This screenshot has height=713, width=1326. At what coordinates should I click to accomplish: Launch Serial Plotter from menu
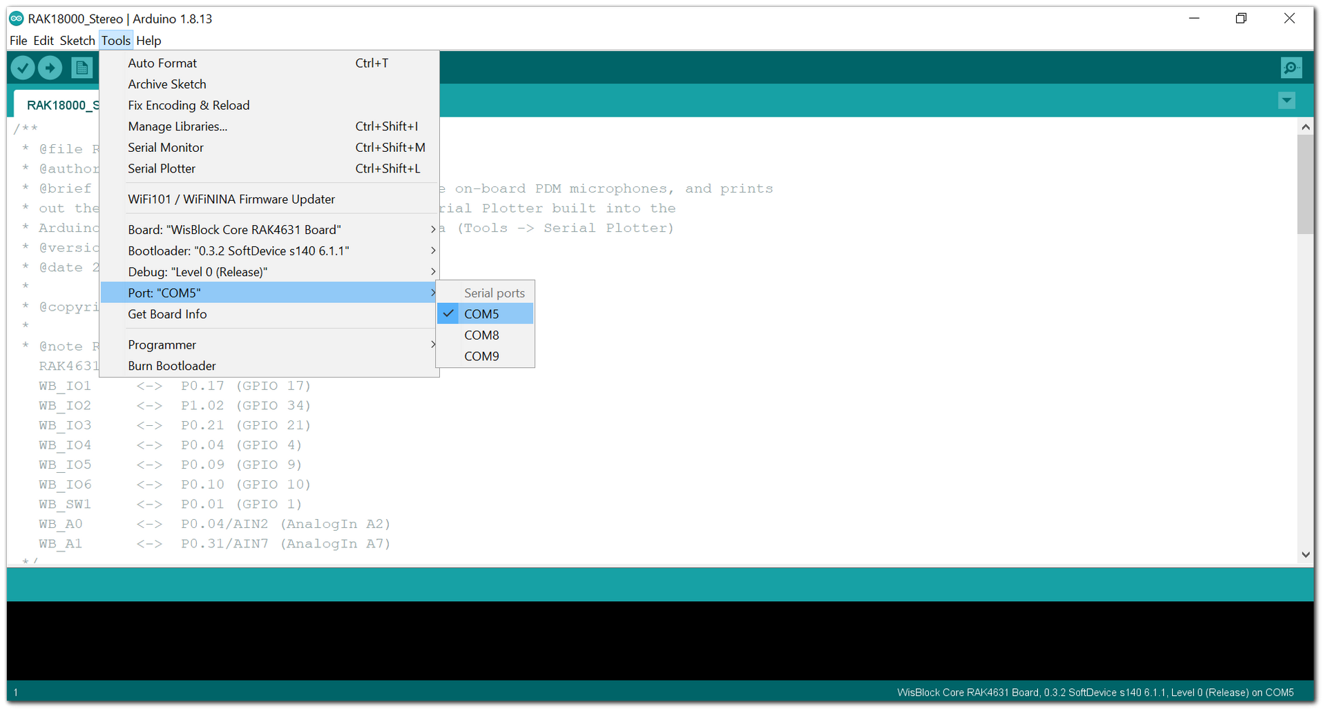(x=269, y=168)
